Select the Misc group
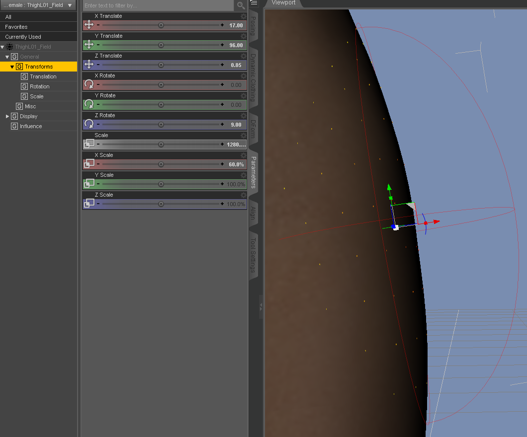Image resolution: width=527 pixels, height=437 pixels. point(30,106)
